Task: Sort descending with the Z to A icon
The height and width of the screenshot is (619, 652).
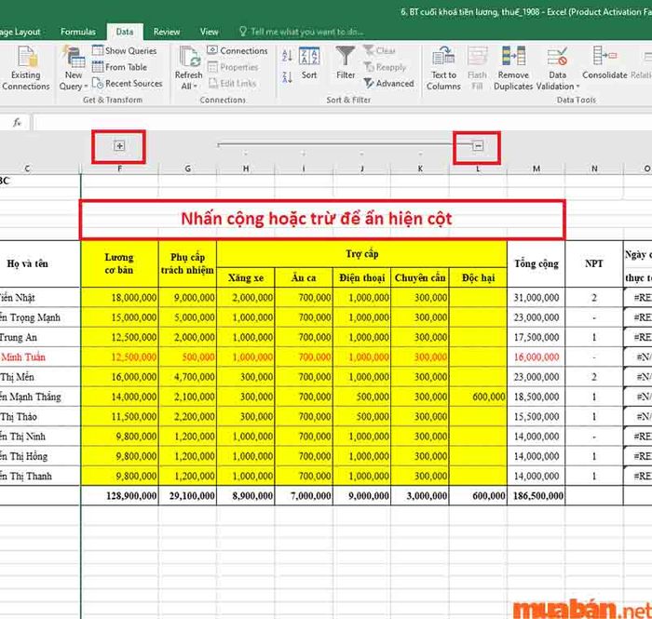Action: pos(287,77)
